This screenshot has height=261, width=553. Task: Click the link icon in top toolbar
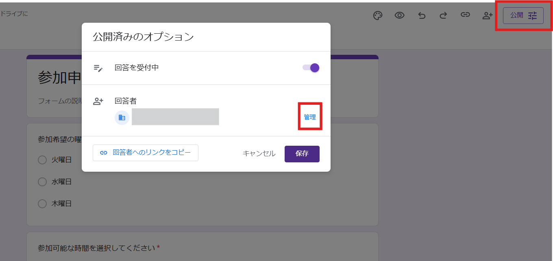(x=465, y=15)
